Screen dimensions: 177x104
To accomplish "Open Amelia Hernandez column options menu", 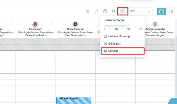I will click(x=172, y=22).
